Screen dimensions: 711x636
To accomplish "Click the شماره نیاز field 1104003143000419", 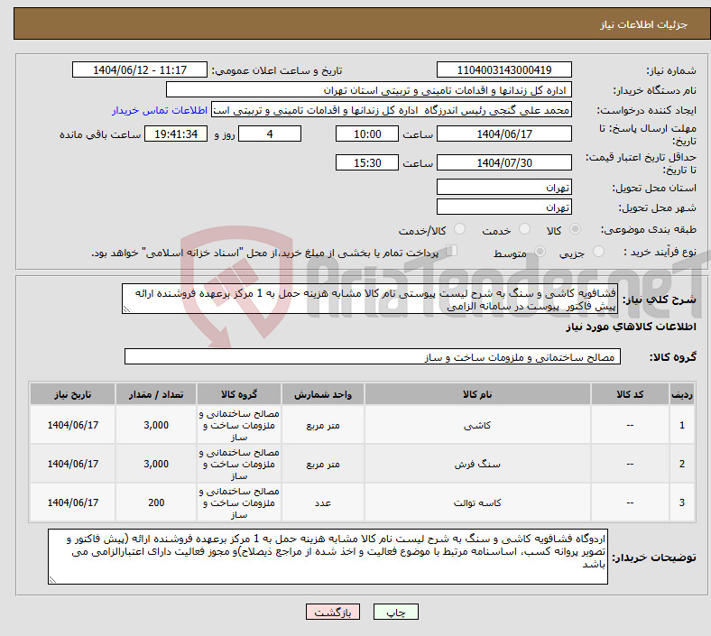I will point(503,70).
